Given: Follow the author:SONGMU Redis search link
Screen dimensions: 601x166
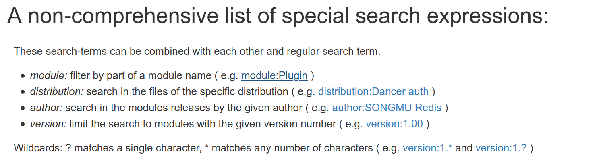Looking at the screenshot, I should click(x=387, y=108).
